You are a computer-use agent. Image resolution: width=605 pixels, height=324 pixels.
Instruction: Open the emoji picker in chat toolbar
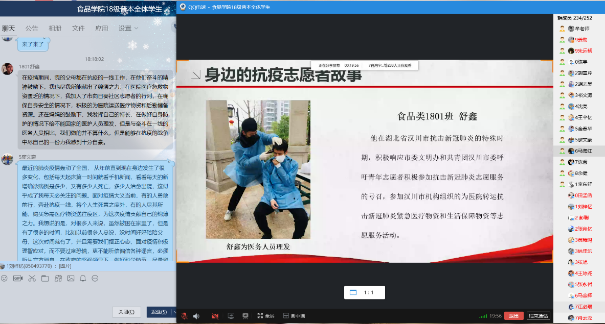[5, 278]
